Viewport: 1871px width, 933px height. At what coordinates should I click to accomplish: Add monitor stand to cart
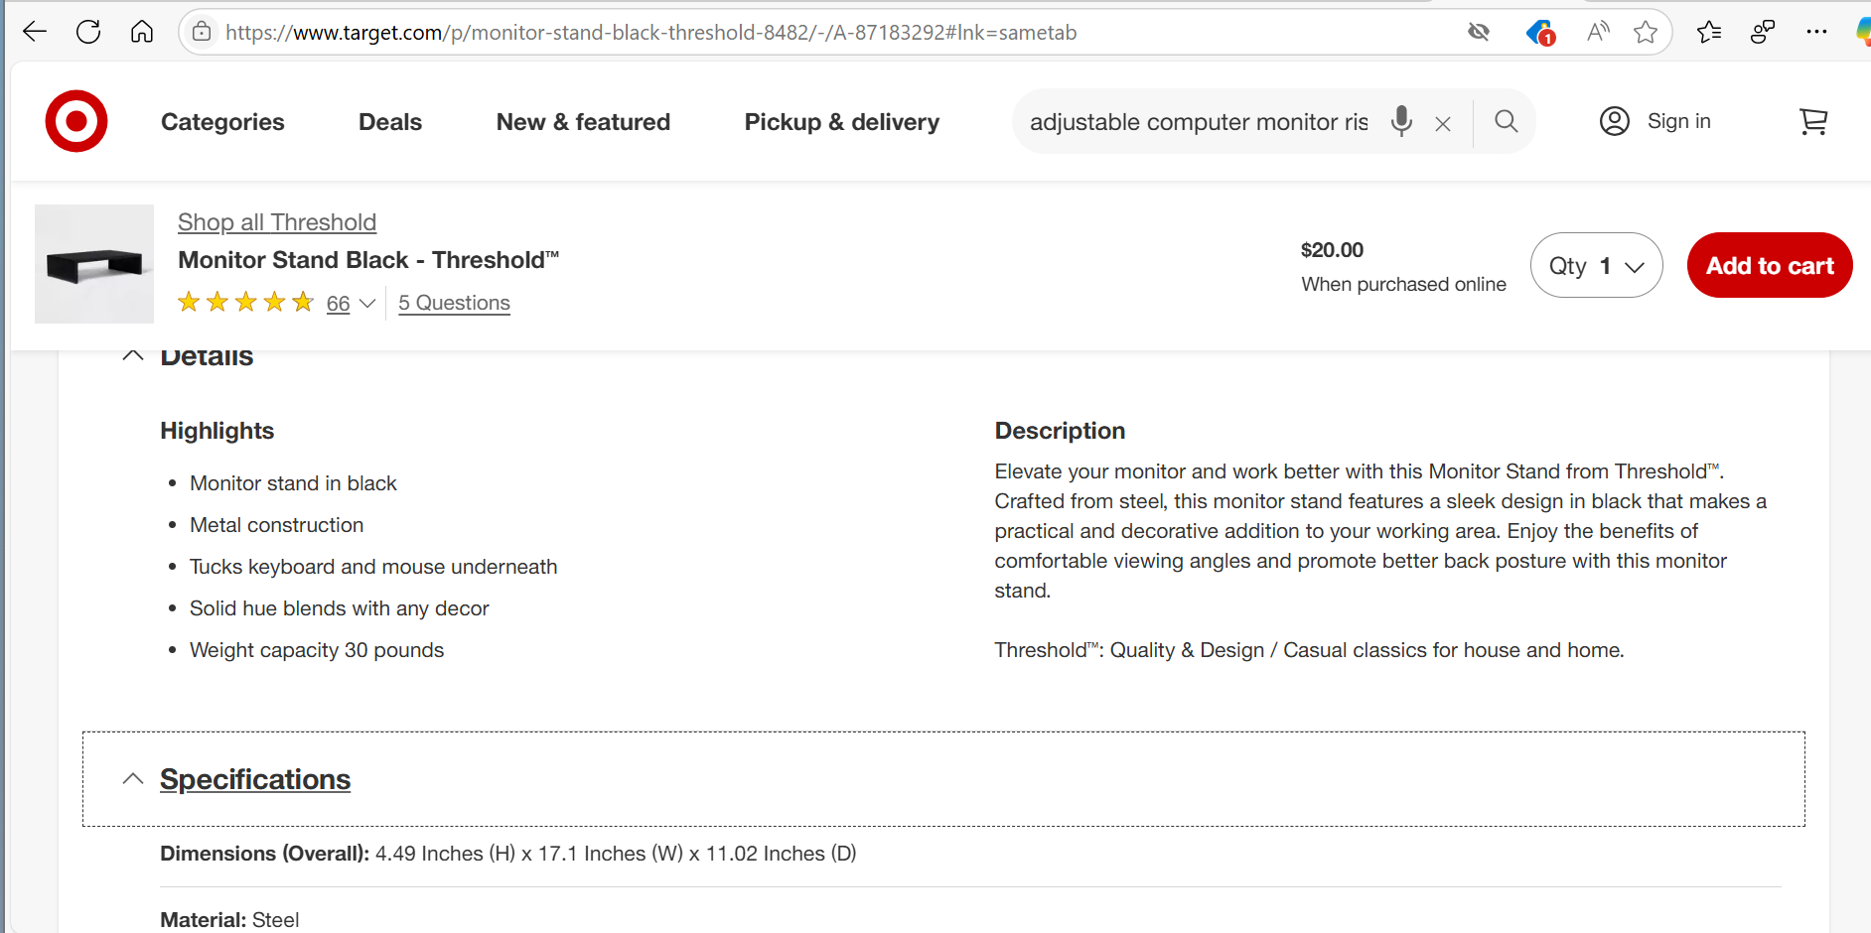(1769, 266)
